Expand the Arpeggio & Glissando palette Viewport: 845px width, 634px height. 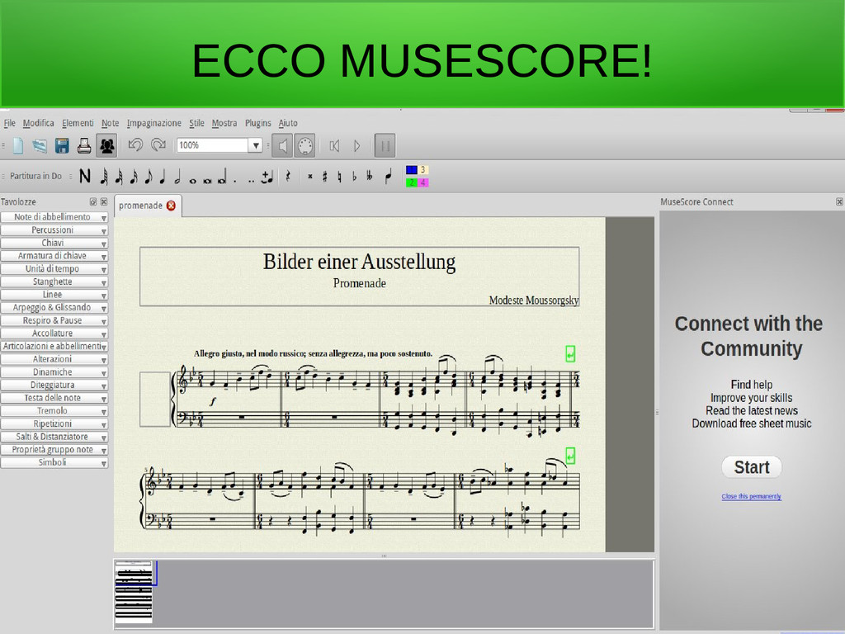(54, 307)
